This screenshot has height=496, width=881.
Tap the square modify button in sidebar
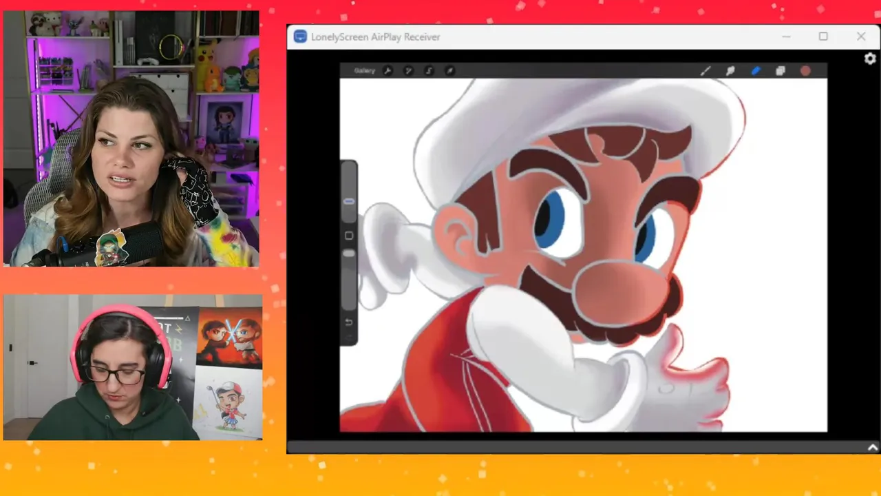[x=349, y=236]
